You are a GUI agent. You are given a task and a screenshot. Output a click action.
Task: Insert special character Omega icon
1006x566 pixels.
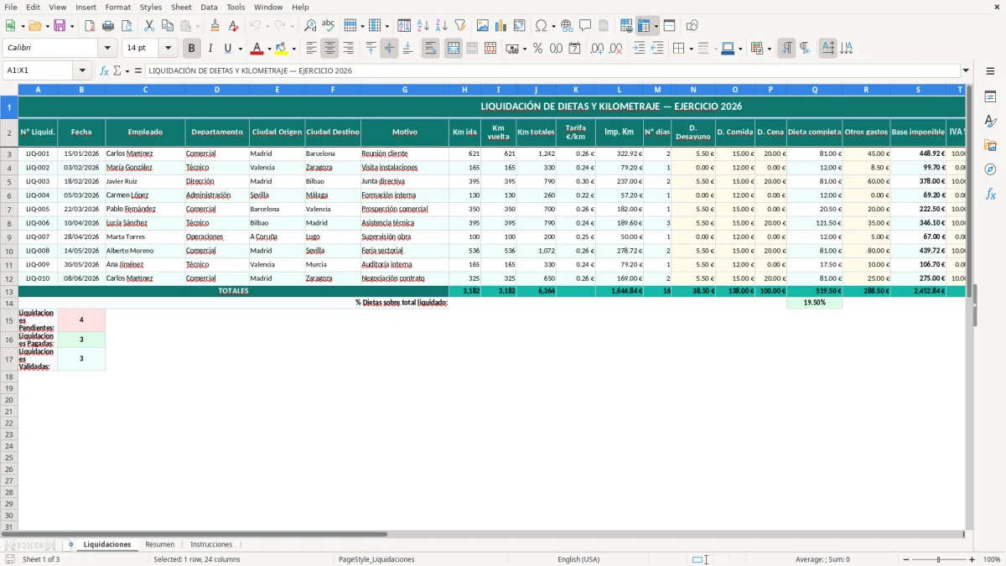541,26
